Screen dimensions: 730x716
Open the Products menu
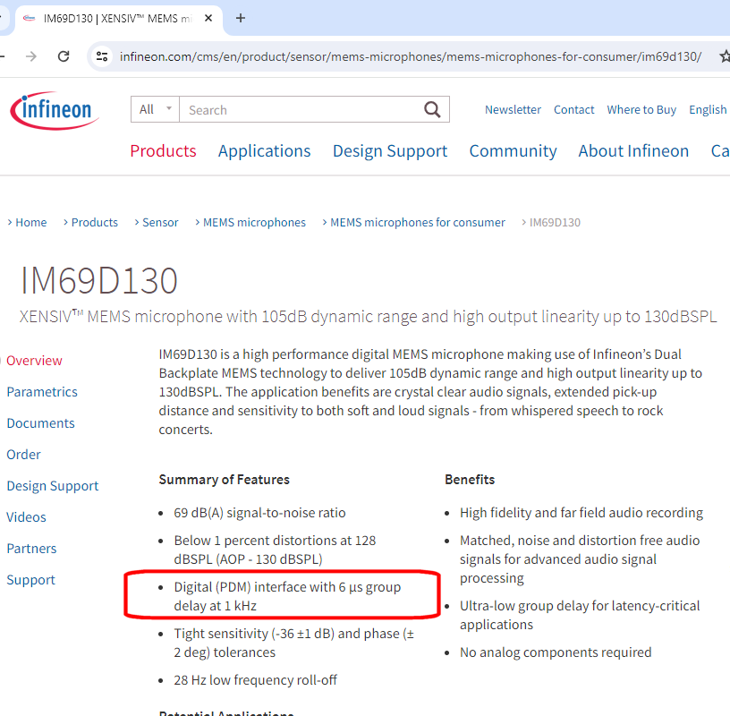[x=163, y=151]
